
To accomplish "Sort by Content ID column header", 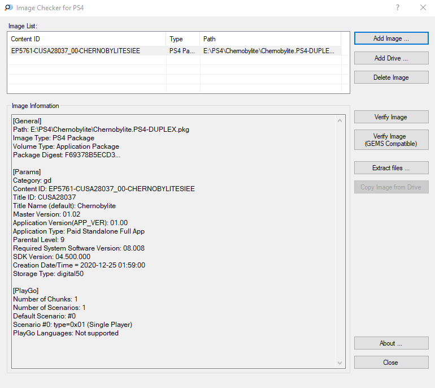I will 87,39.
